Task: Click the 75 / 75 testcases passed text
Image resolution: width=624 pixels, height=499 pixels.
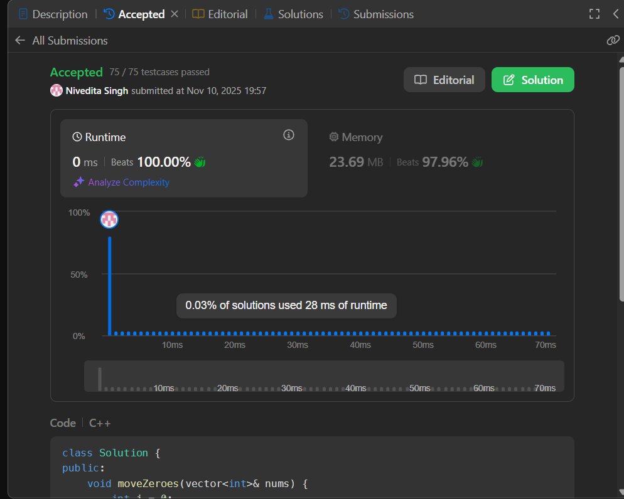Action: [x=159, y=72]
